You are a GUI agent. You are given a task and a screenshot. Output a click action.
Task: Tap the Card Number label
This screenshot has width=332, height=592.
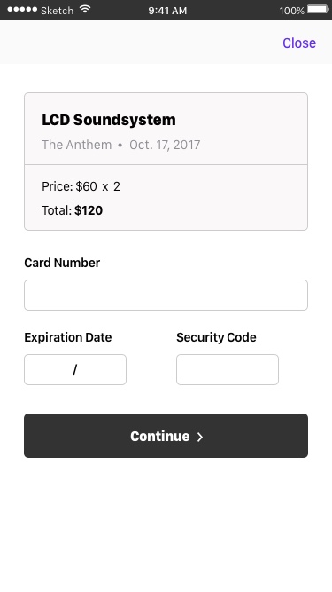pyautogui.click(x=62, y=263)
